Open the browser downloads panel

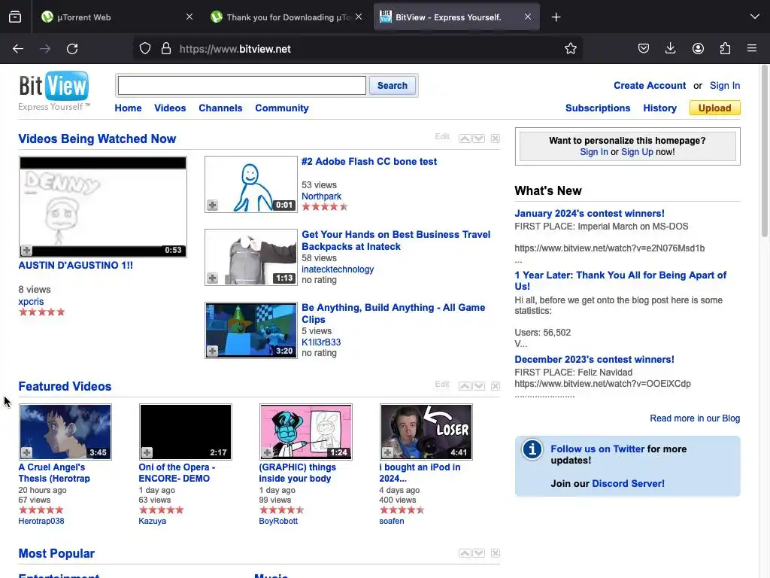[670, 49]
